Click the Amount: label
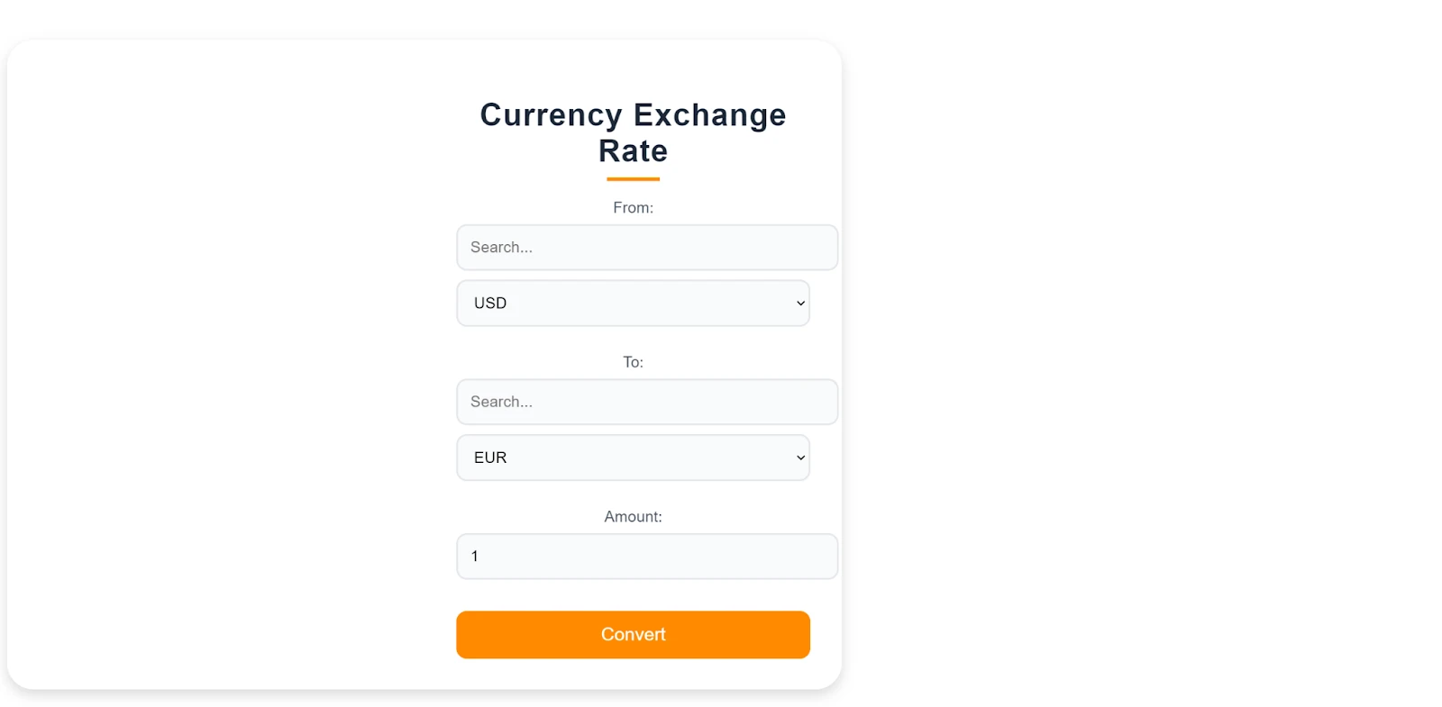This screenshot has height=707, width=1442. [x=633, y=516]
